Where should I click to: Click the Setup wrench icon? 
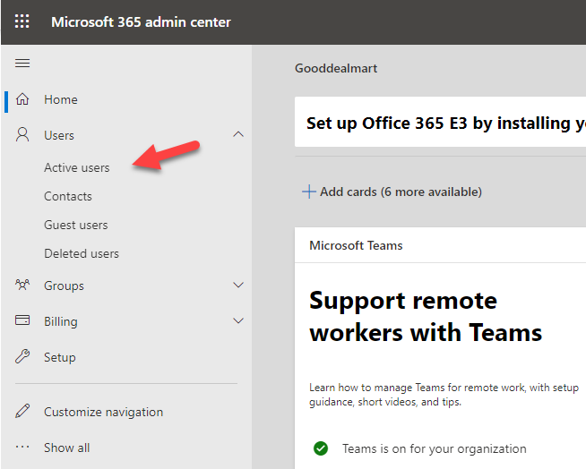[22, 356]
